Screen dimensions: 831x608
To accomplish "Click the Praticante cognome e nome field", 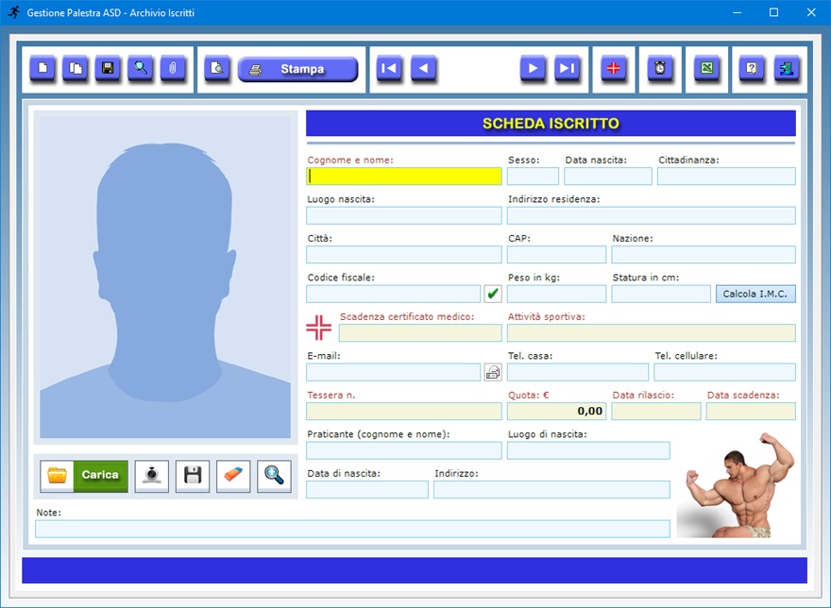I will click(x=404, y=450).
